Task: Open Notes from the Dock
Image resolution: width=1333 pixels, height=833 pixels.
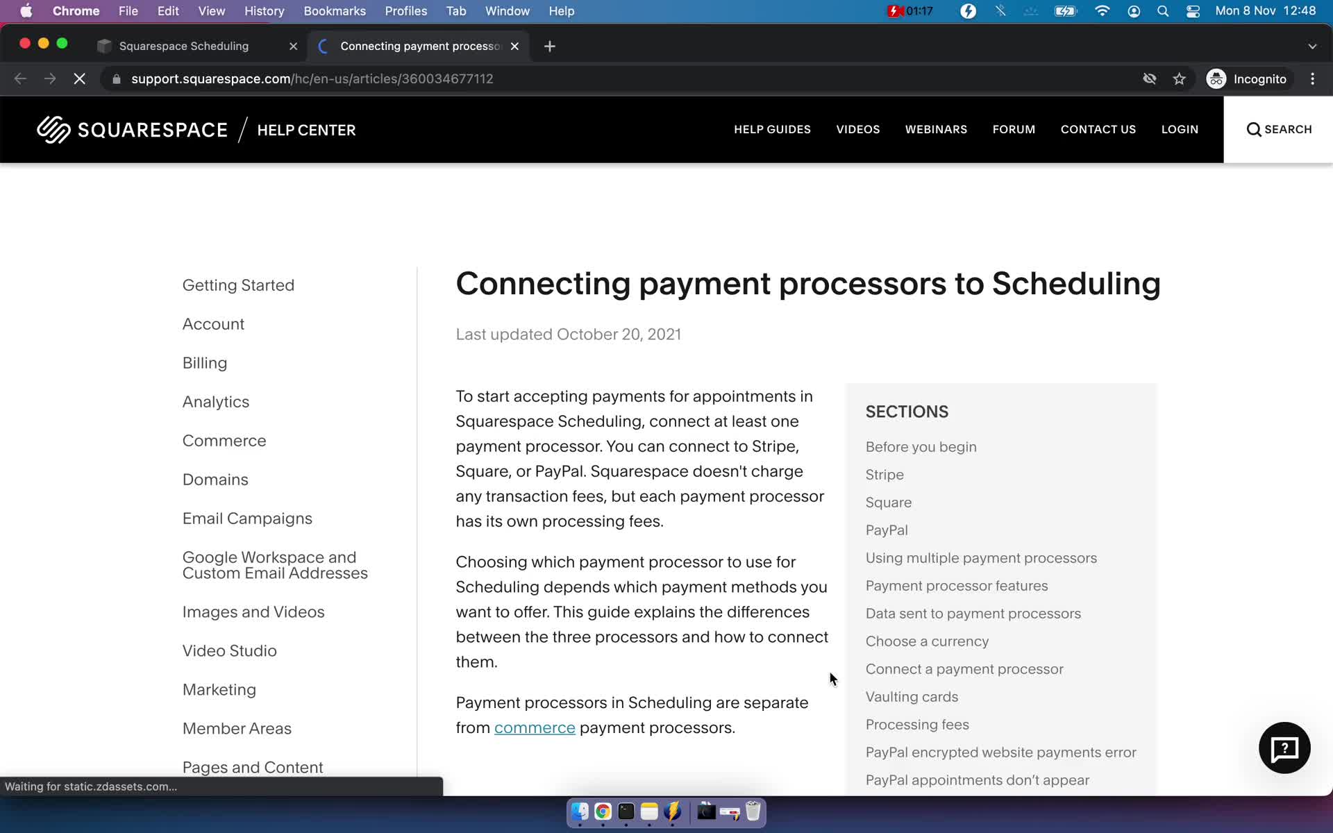Action: 649,811
